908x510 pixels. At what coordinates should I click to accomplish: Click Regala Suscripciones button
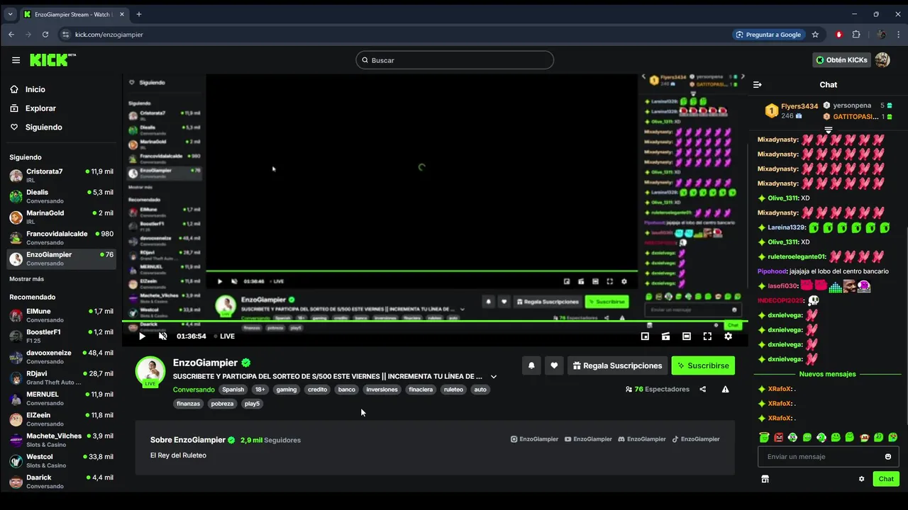(x=617, y=365)
